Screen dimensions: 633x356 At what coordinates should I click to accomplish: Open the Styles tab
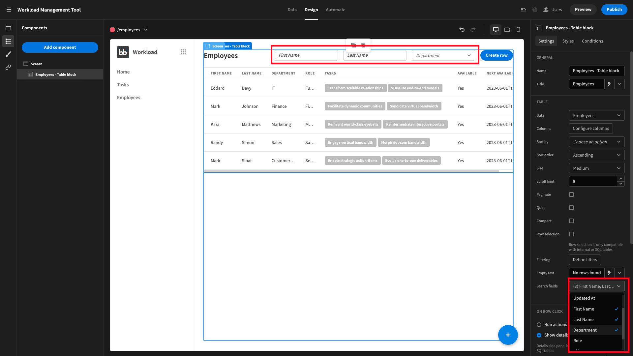568,41
